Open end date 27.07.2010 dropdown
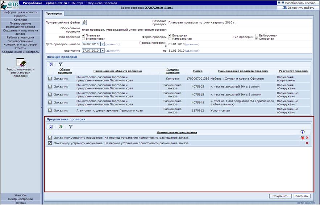This screenshot has height=205, width=320. tap(103, 51)
